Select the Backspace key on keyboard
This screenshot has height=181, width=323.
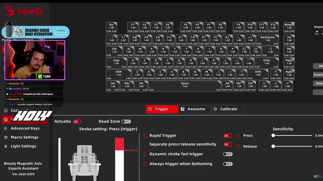[267, 40]
